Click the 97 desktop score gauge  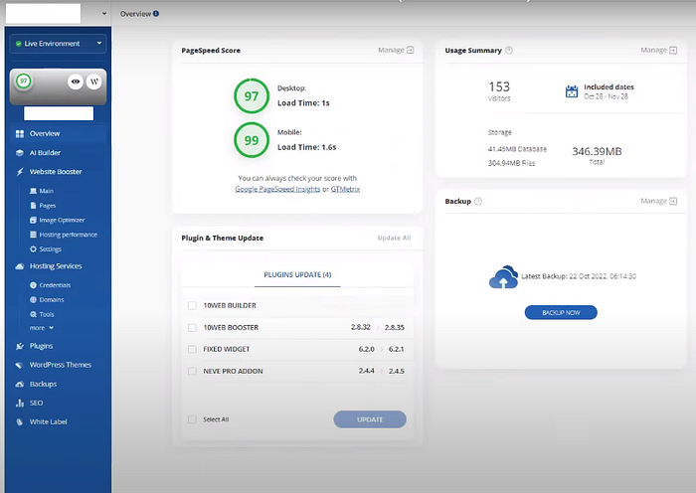(x=252, y=95)
